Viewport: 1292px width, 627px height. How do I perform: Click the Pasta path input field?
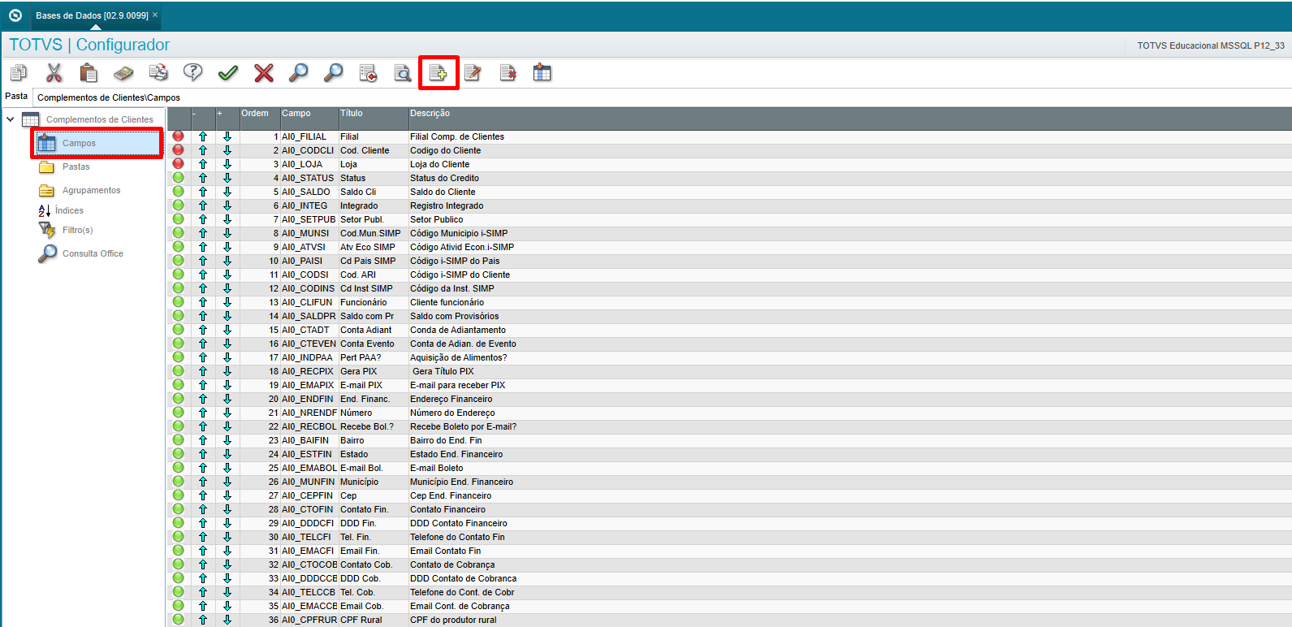(662, 97)
